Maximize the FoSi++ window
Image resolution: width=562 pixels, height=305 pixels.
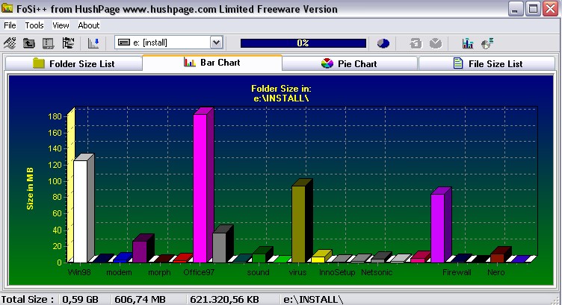[x=533, y=9]
